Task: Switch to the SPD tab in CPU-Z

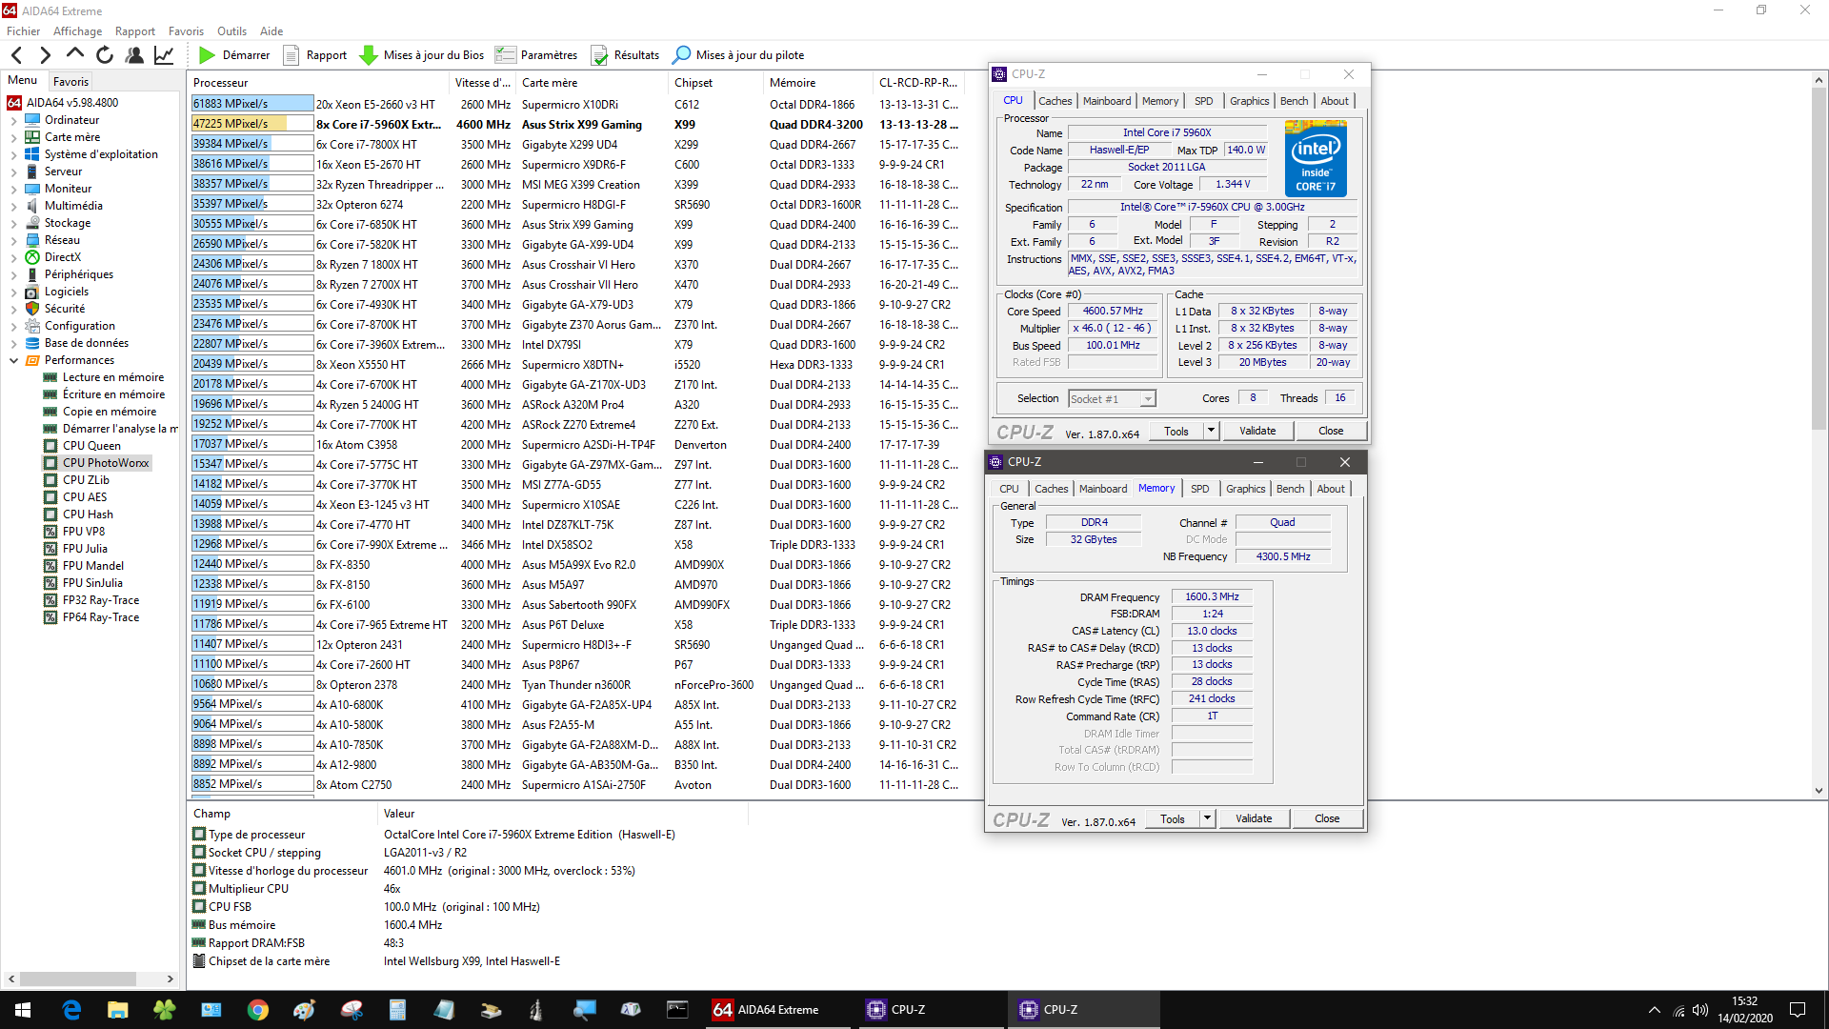Action: [x=1204, y=100]
